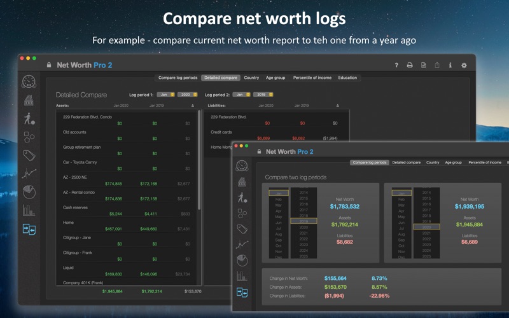This screenshot has height=318, width=509.
Task: Click the info icon in the back window toolbar
Action: point(450,66)
